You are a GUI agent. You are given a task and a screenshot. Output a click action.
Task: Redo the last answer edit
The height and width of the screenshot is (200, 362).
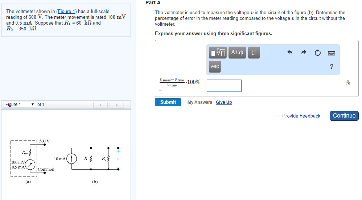coord(303,53)
